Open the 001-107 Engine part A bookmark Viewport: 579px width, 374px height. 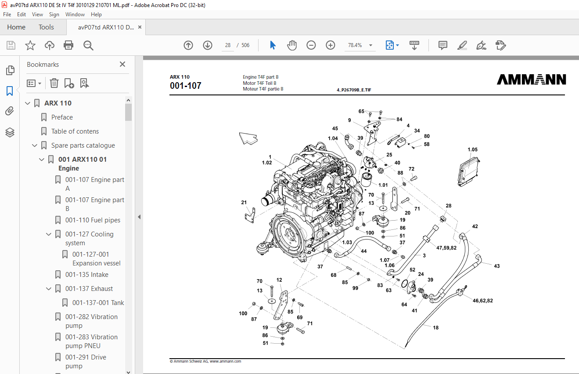click(x=95, y=184)
